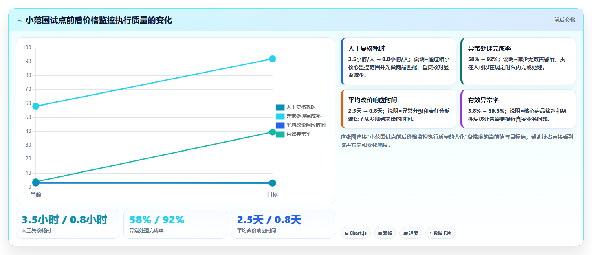Open the 有效异常率 detail card
Viewport: 592px width, 255px height.
tap(518, 109)
